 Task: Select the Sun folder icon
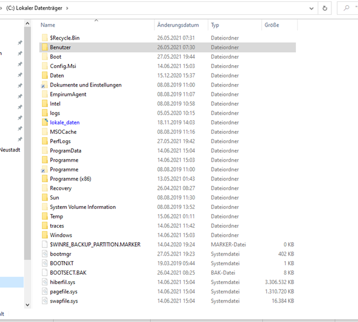45,197
